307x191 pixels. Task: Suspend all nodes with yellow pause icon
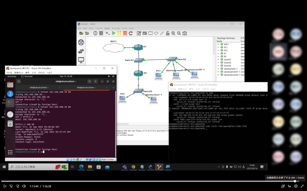click(119, 33)
